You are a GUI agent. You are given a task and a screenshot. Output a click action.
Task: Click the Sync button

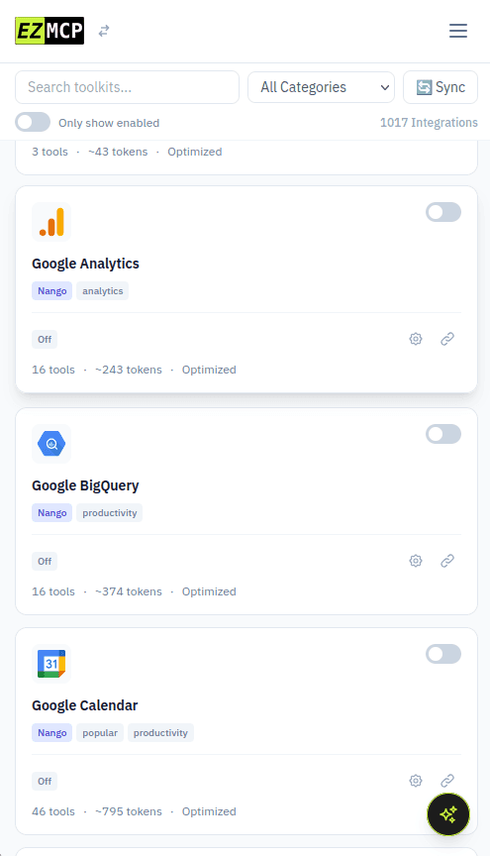(441, 87)
